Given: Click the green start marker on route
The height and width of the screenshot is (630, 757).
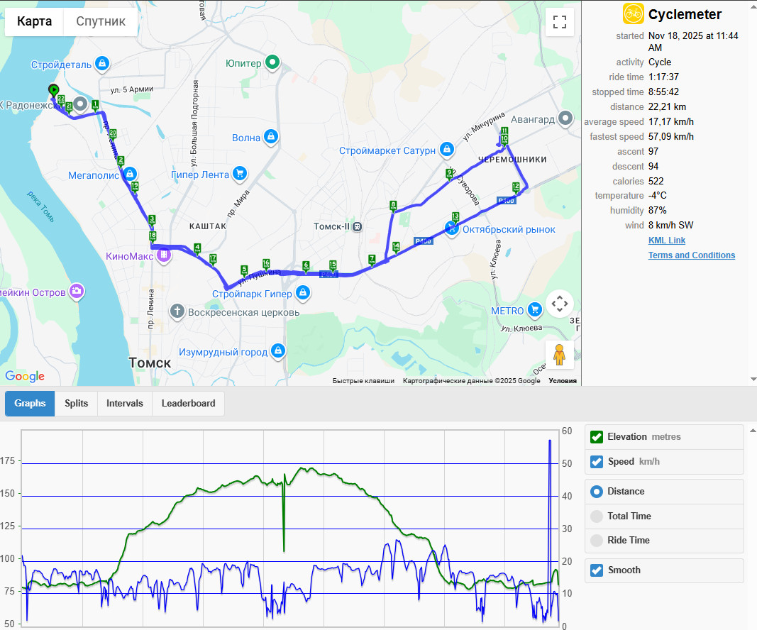Looking at the screenshot, I should point(54,90).
